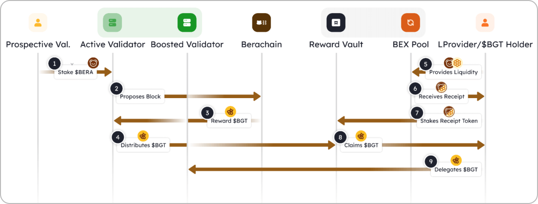Click step number 4 circle
The image size is (538, 204).
[x=118, y=137]
